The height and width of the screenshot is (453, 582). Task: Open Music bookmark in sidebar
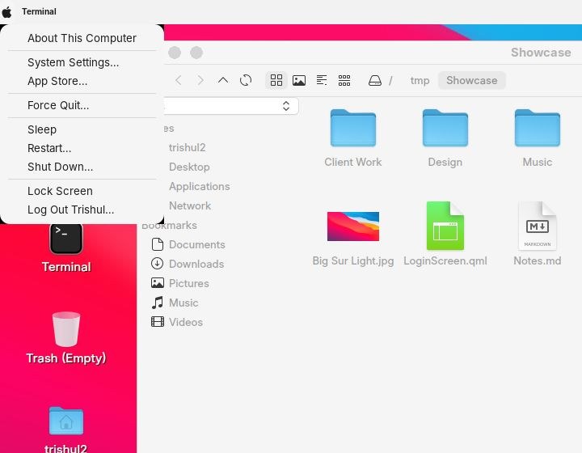tap(183, 303)
